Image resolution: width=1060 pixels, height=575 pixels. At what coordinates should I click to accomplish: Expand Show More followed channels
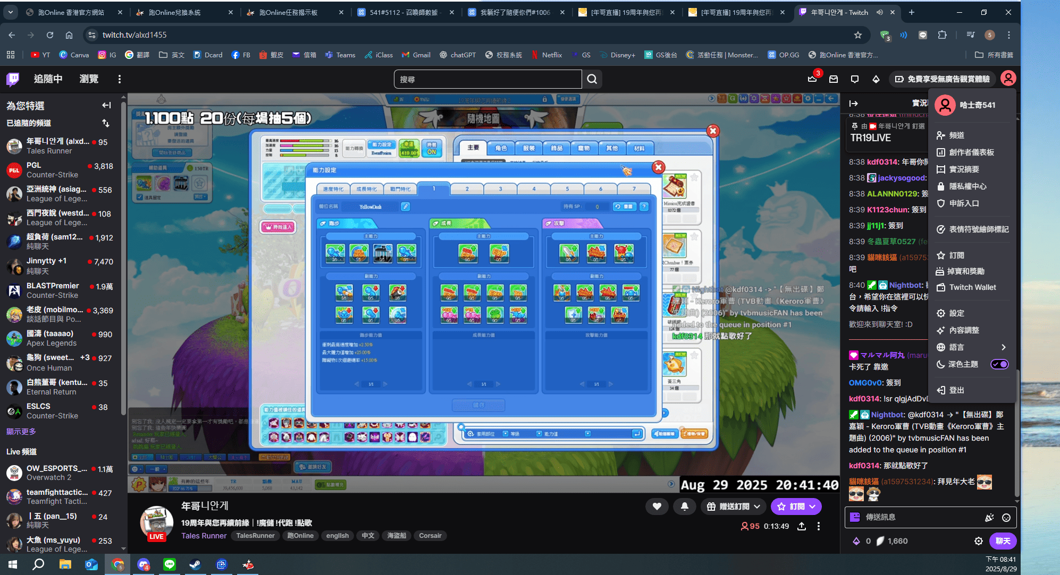[21, 432]
